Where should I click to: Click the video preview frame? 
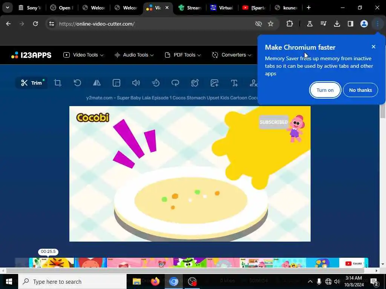pyautogui.click(x=190, y=174)
